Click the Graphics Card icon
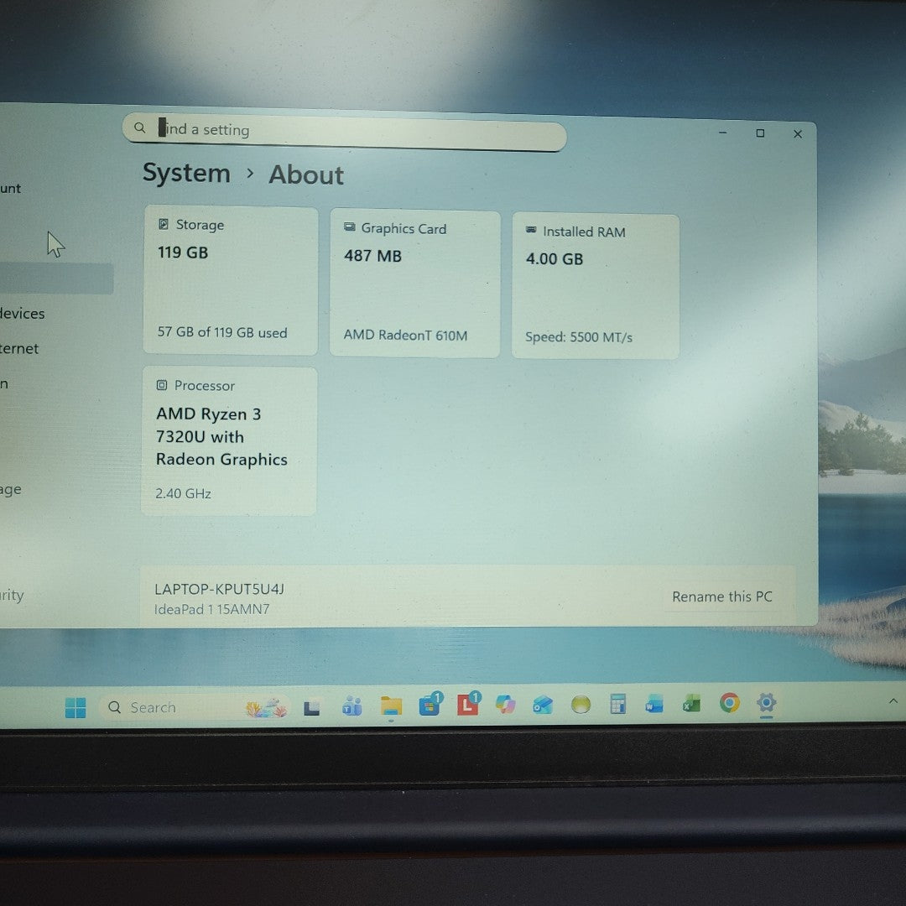This screenshot has width=906, height=906. (350, 226)
